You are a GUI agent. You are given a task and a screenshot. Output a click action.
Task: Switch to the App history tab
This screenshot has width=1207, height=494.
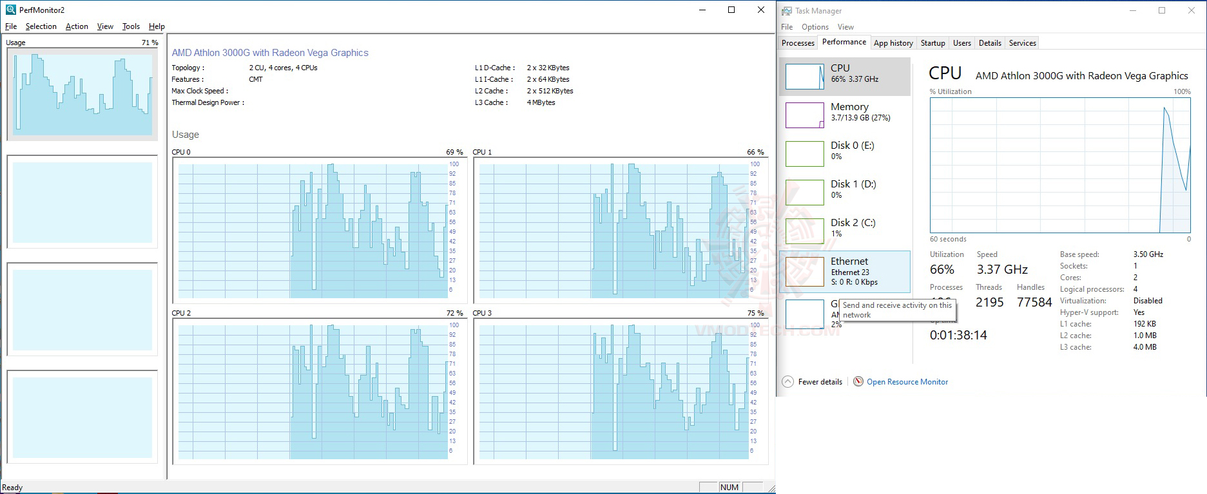[893, 43]
